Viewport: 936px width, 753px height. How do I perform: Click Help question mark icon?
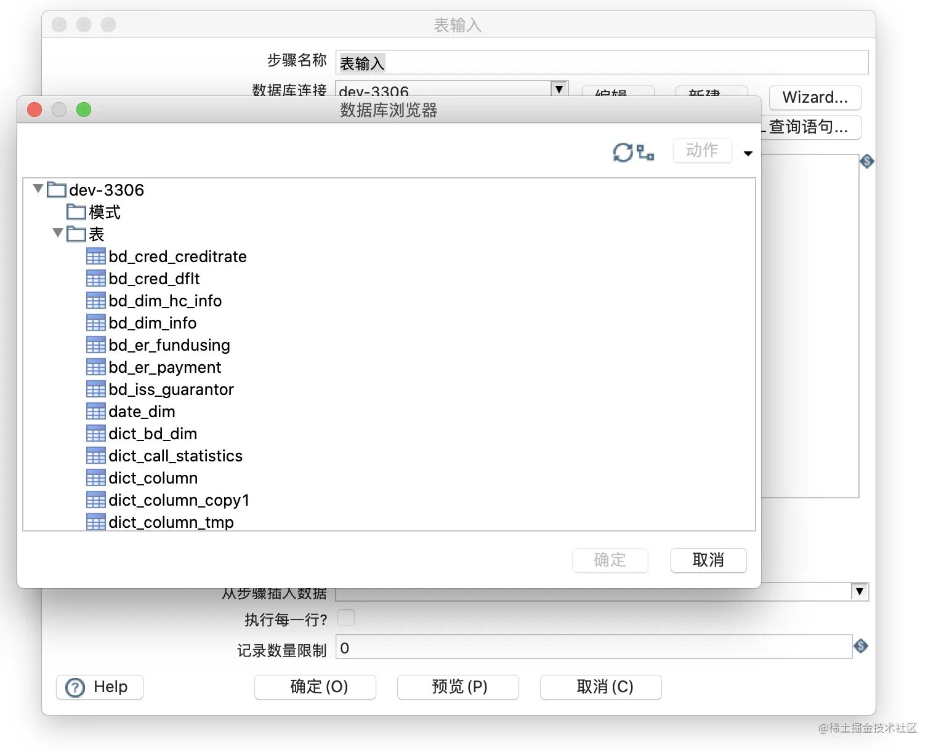coord(75,687)
